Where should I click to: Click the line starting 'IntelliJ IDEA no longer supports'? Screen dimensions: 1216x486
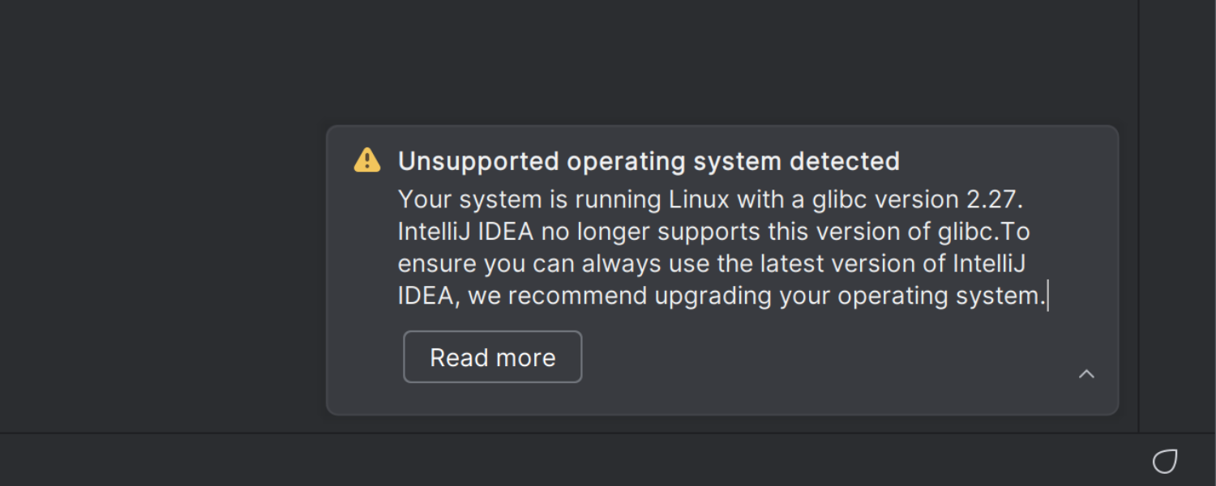713,232
